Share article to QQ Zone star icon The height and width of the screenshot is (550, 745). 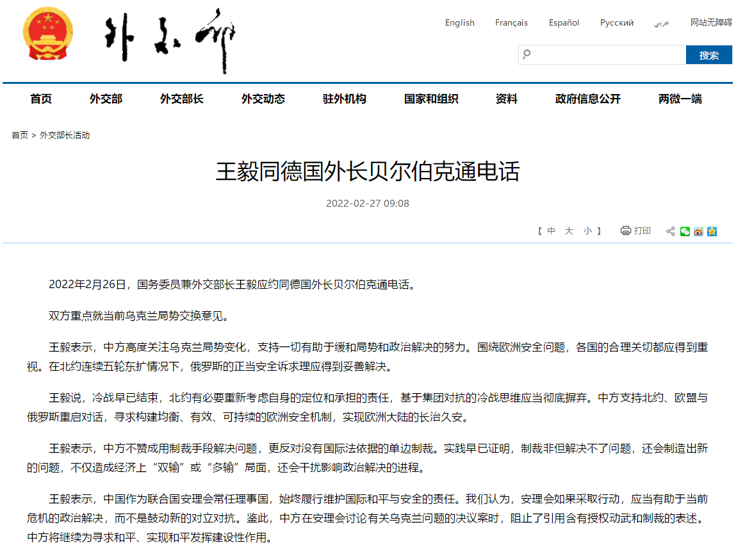(712, 231)
